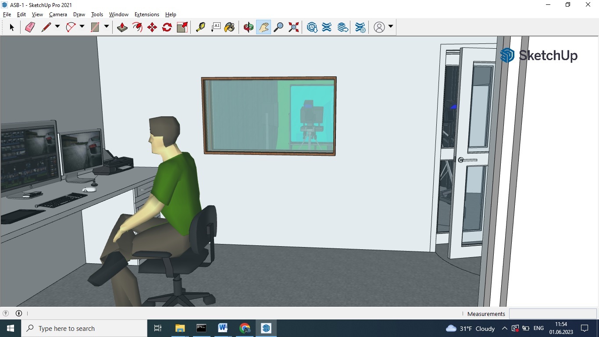Click the Zoom Extents tool

[294, 27]
